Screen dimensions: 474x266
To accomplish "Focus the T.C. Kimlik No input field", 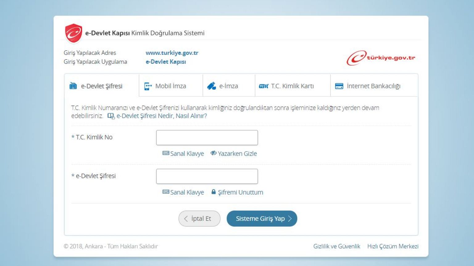I will pos(207,138).
